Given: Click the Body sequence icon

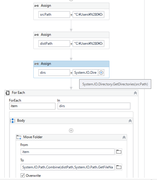Looking at the screenshot, I should point(13,121).
